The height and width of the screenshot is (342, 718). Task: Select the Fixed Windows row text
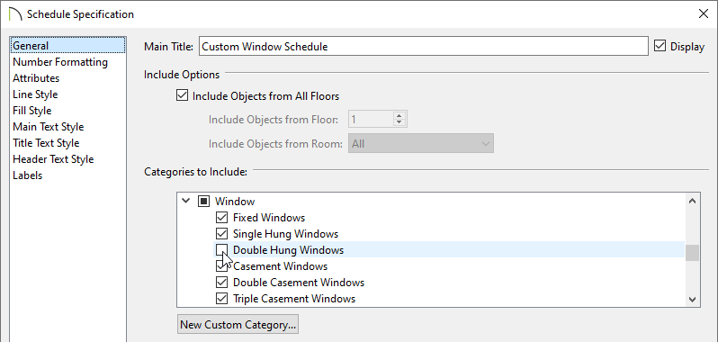click(x=269, y=218)
